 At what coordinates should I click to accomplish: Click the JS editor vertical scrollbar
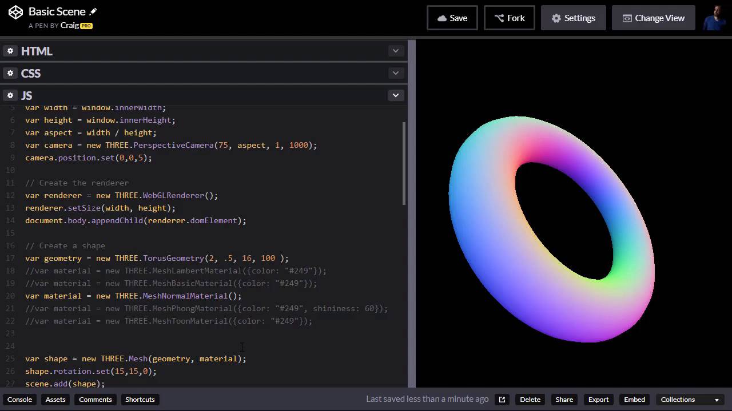click(404, 163)
